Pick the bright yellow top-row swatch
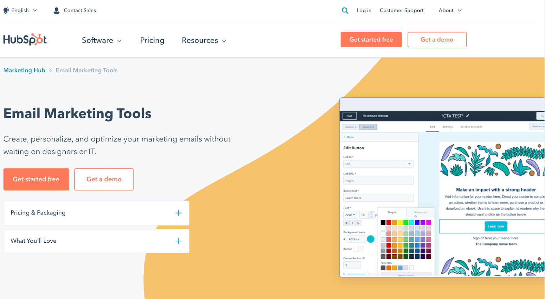The image size is (545, 299). [400, 223]
